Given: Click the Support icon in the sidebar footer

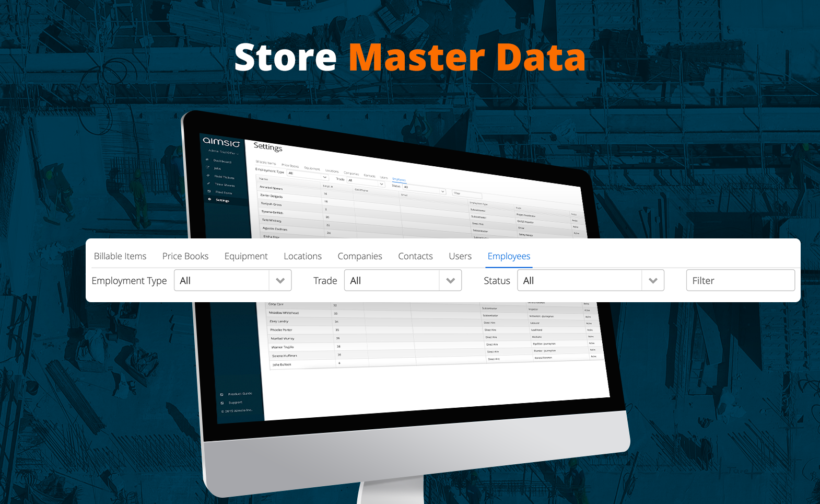Looking at the screenshot, I should coord(222,403).
